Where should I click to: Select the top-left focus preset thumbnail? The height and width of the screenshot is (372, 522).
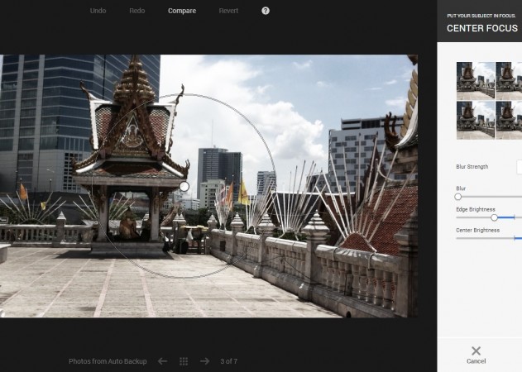475,80
